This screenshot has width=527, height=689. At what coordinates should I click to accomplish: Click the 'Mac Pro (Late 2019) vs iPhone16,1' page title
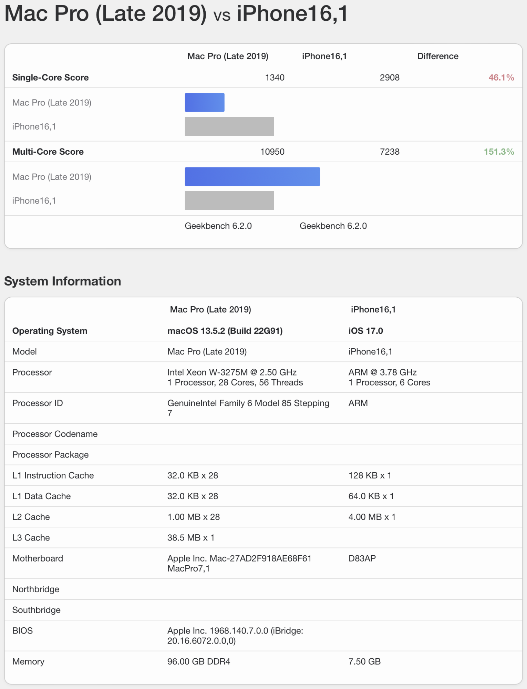click(176, 14)
